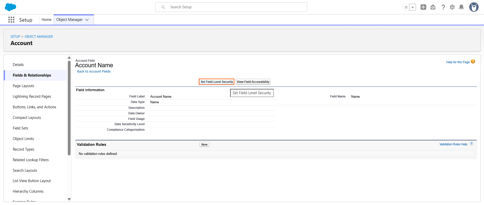Click New validation rule button
484x205 pixels.
pyautogui.click(x=204, y=145)
